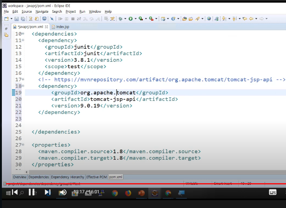Screen dimensions: 286x208
Task: Open the Debug dropdown arrow
Action: pos(125,19)
